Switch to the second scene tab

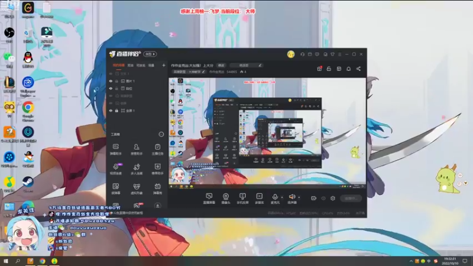(130, 65)
